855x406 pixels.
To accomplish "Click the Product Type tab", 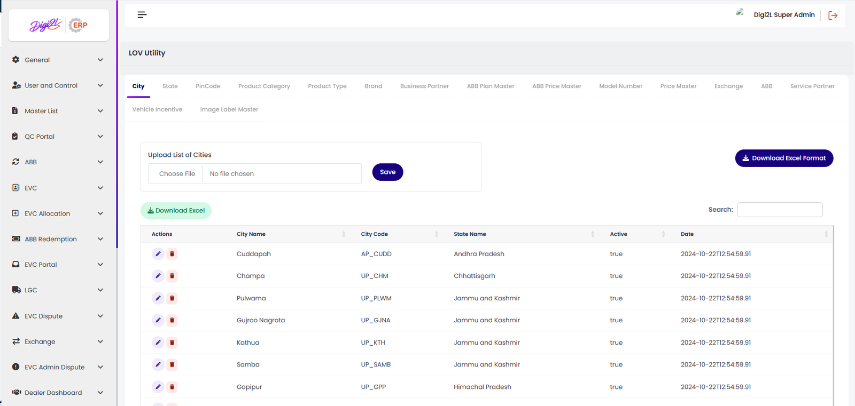I will [x=327, y=86].
